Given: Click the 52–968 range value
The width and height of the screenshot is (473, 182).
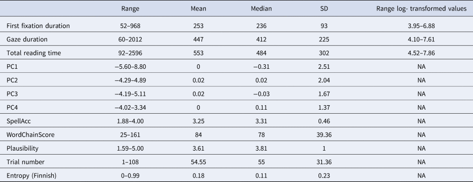Looking at the screenshot, I should [130, 26].
